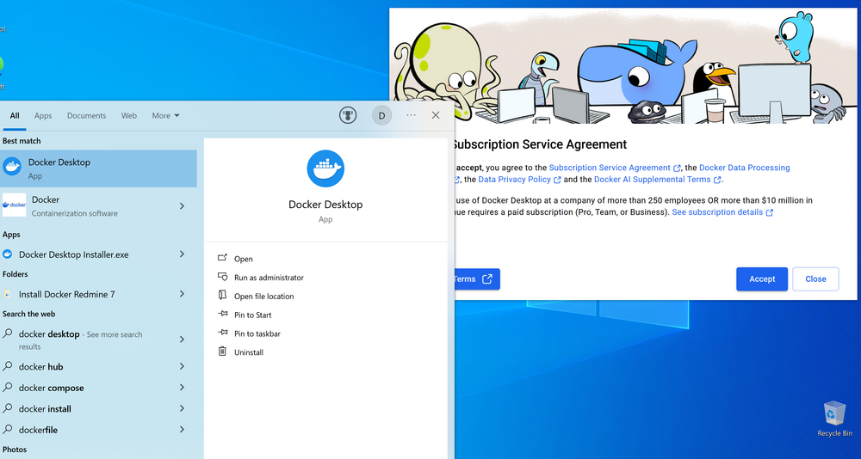The height and width of the screenshot is (459, 861).
Task: Switch to the All search tab
Action: click(15, 116)
